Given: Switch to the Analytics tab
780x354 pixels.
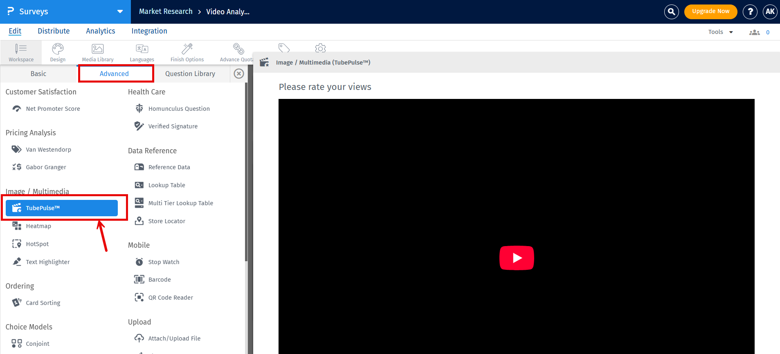Looking at the screenshot, I should point(101,31).
